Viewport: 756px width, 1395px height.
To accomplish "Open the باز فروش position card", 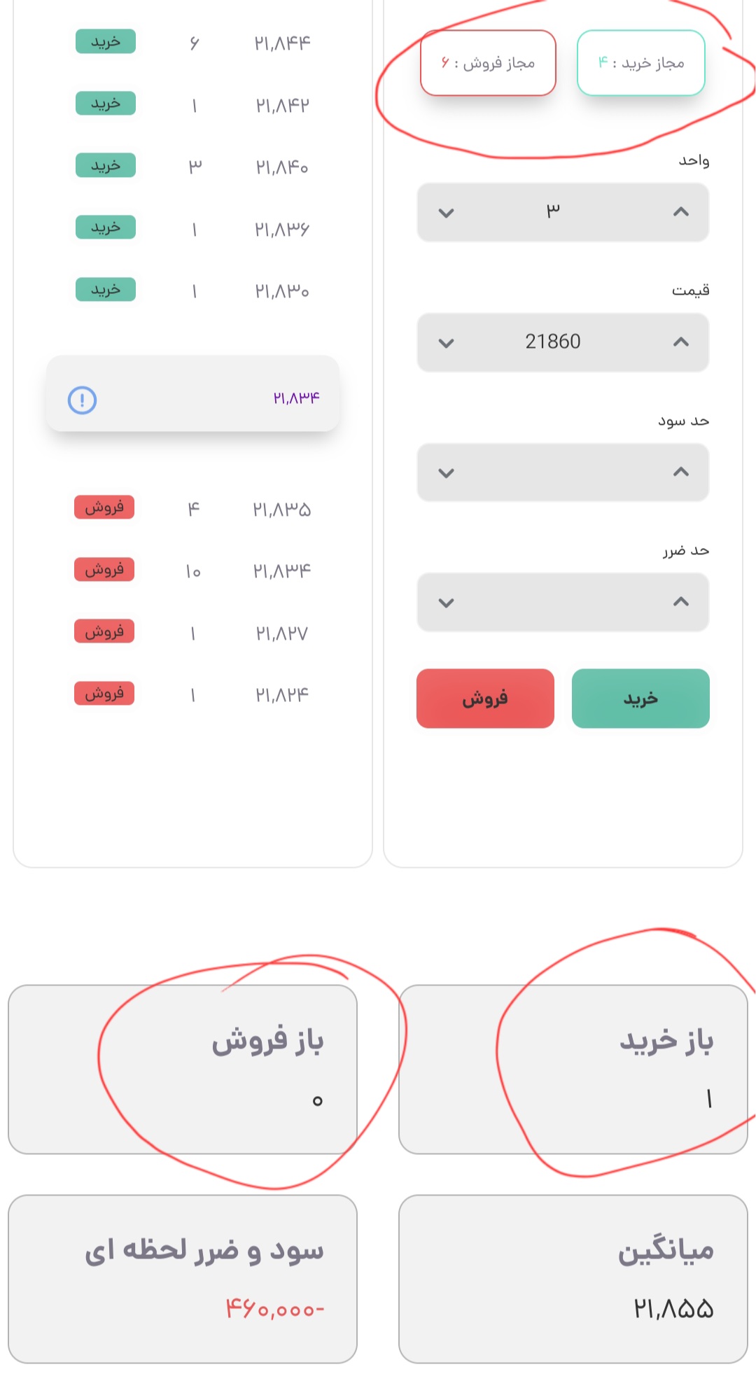I will coord(183,1069).
